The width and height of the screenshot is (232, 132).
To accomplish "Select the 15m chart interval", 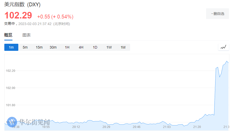I will (x=39, y=47).
